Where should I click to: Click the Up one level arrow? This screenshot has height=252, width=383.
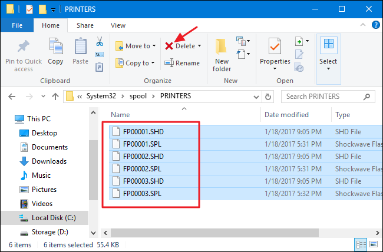pyautogui.click(x=55, y=96)
